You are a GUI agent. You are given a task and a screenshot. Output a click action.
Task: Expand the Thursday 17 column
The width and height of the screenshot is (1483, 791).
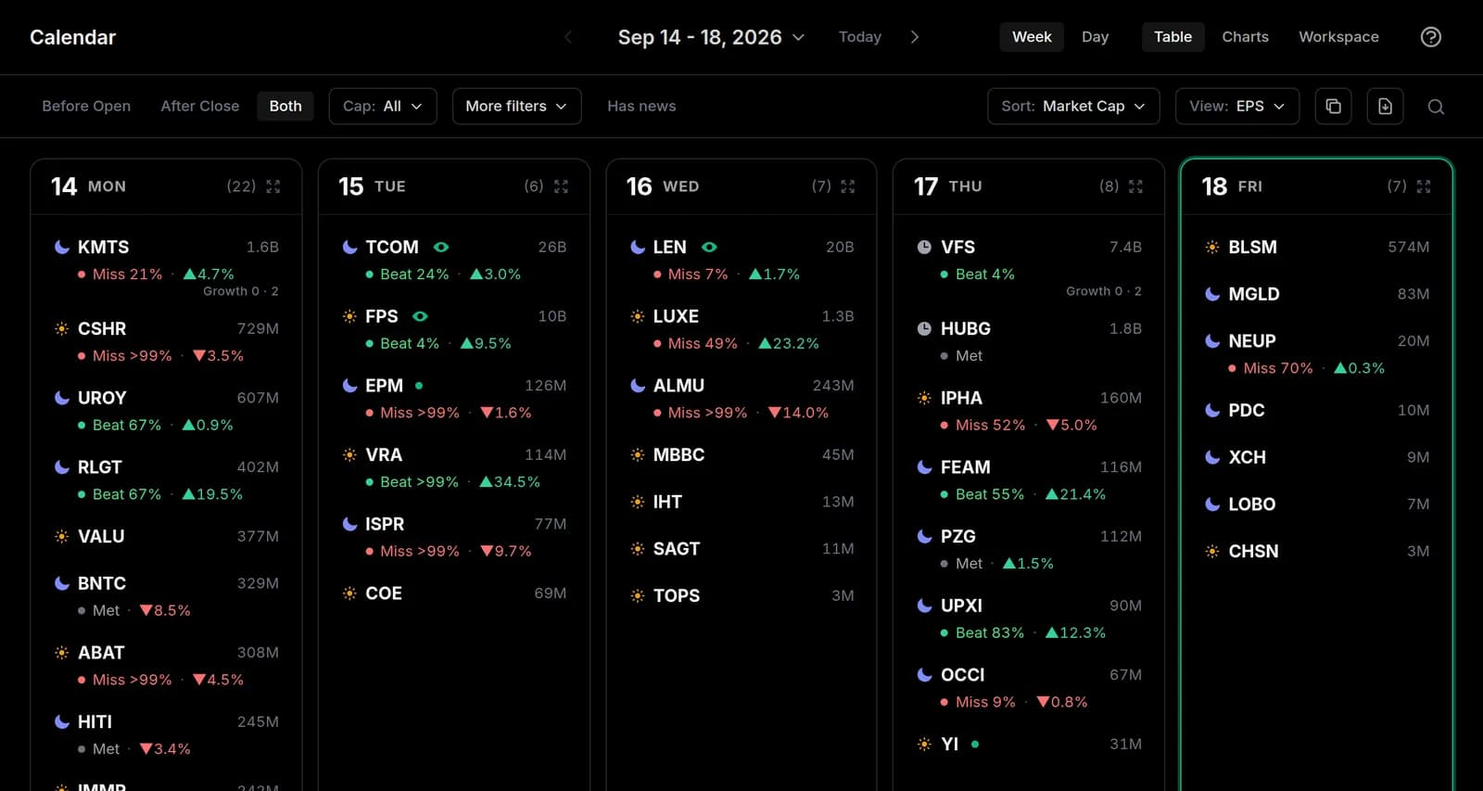[1135, 186]
